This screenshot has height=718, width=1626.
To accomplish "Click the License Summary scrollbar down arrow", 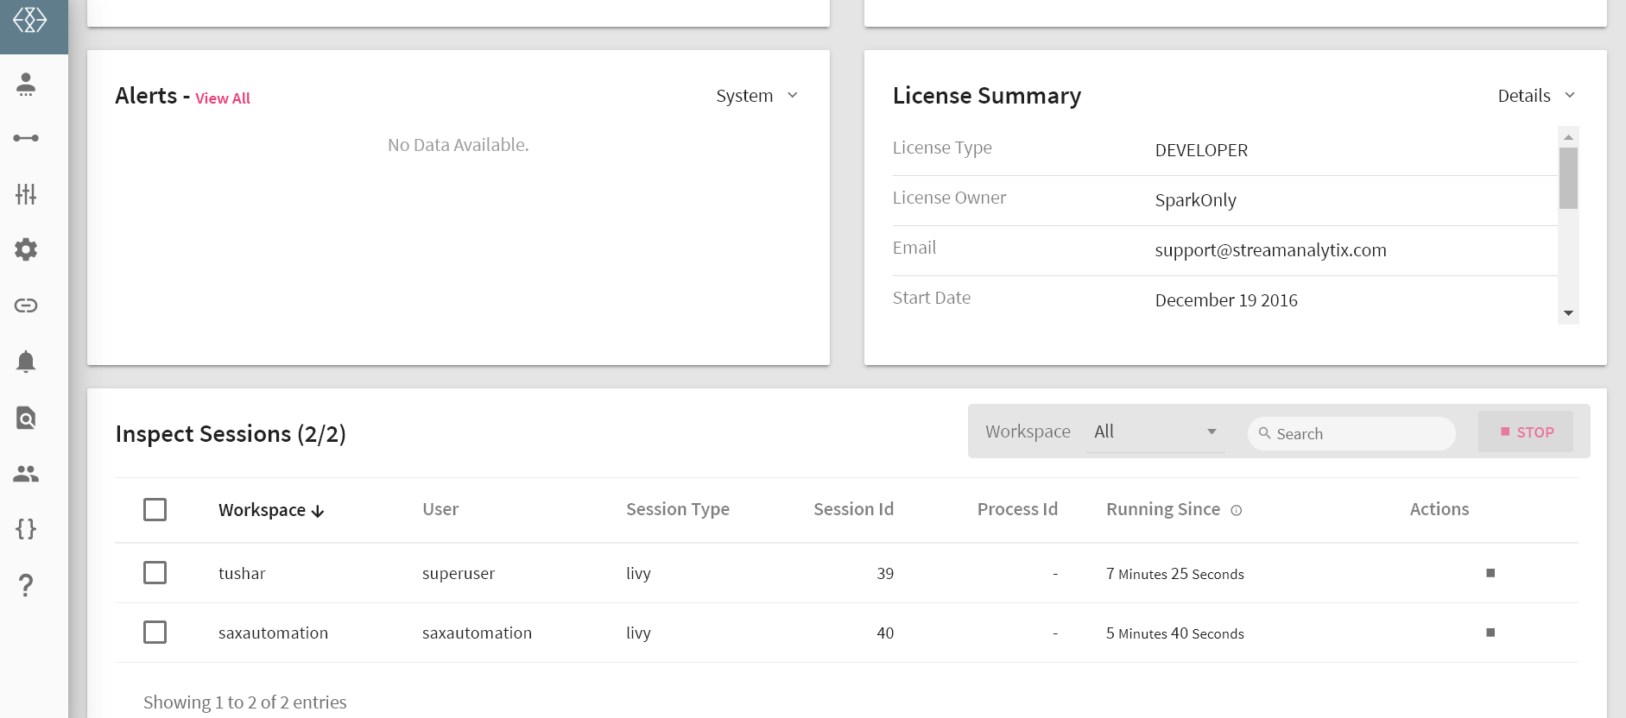I will [x=1568, y=313].
